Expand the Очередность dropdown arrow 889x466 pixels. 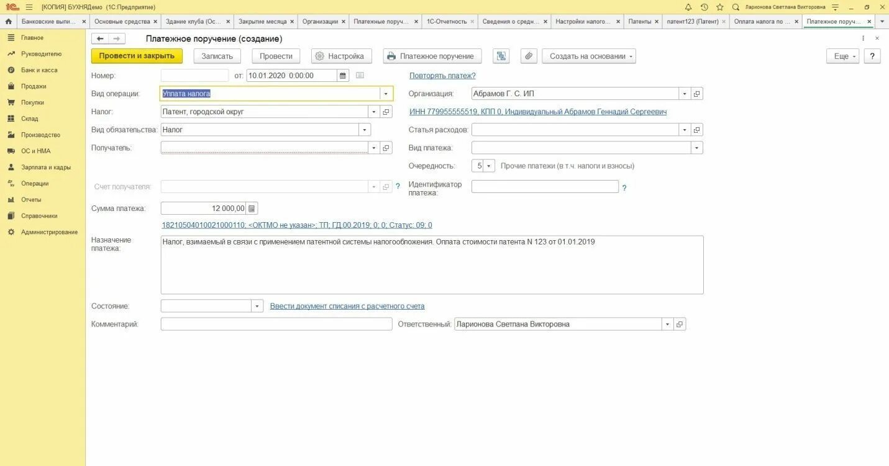489,166
